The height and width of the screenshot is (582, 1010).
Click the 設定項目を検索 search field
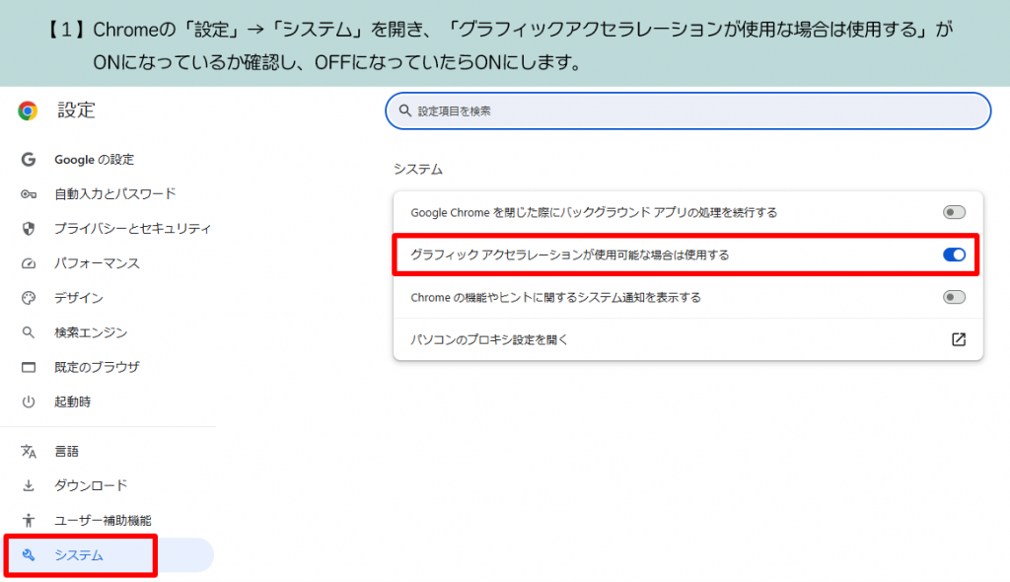(687, 110)
